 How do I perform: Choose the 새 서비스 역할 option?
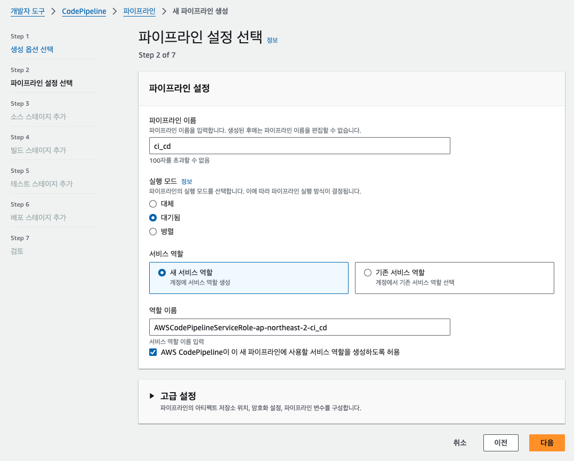249,278
